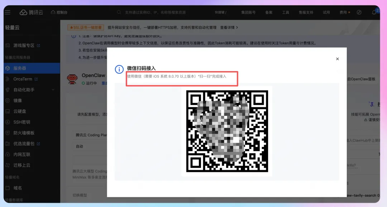Click the search magnifier icon
Screen dimensions: 387x207
[x=119, y=12]
